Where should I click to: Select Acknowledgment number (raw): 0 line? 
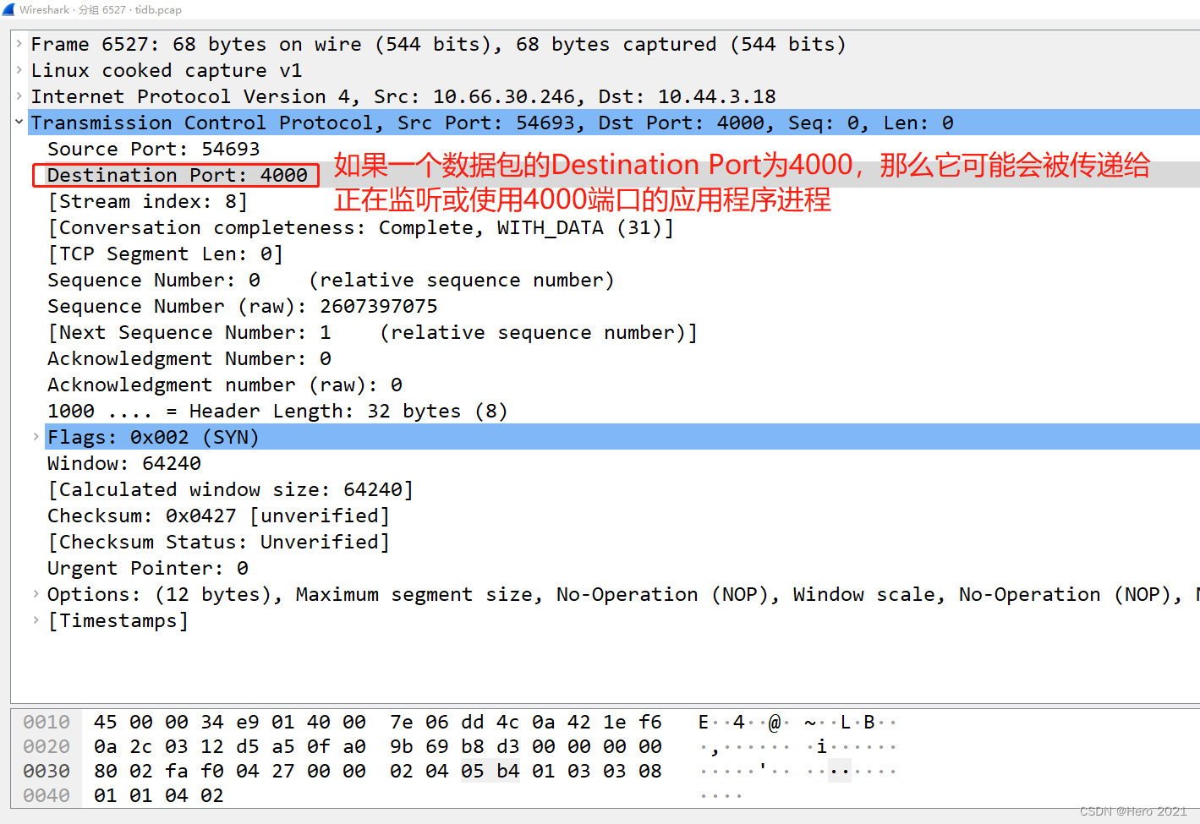(x=225, y=385)
